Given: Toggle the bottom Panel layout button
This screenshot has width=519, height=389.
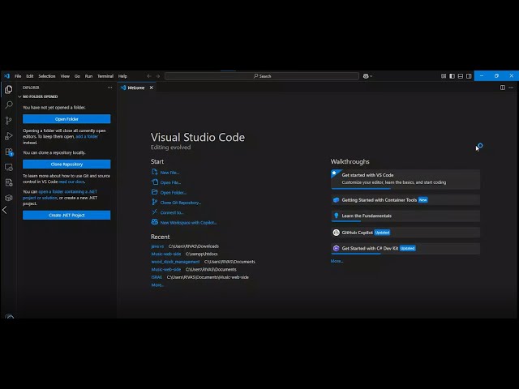Looking at the screenshot, I should tap(461, 76).
